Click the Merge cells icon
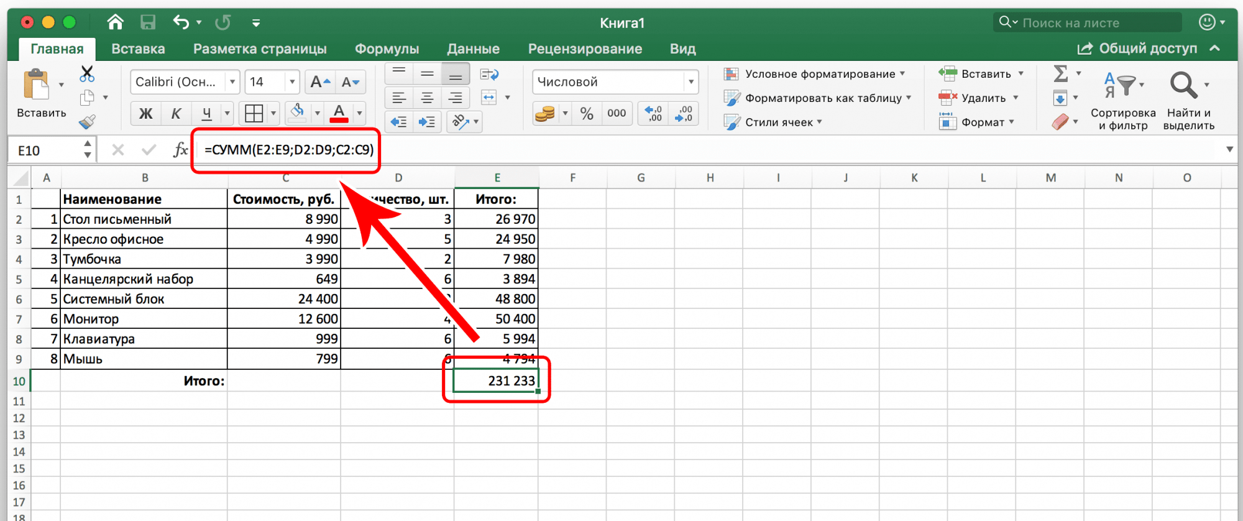Viewport: 1243px width, 521px height. tap(489, 98)
